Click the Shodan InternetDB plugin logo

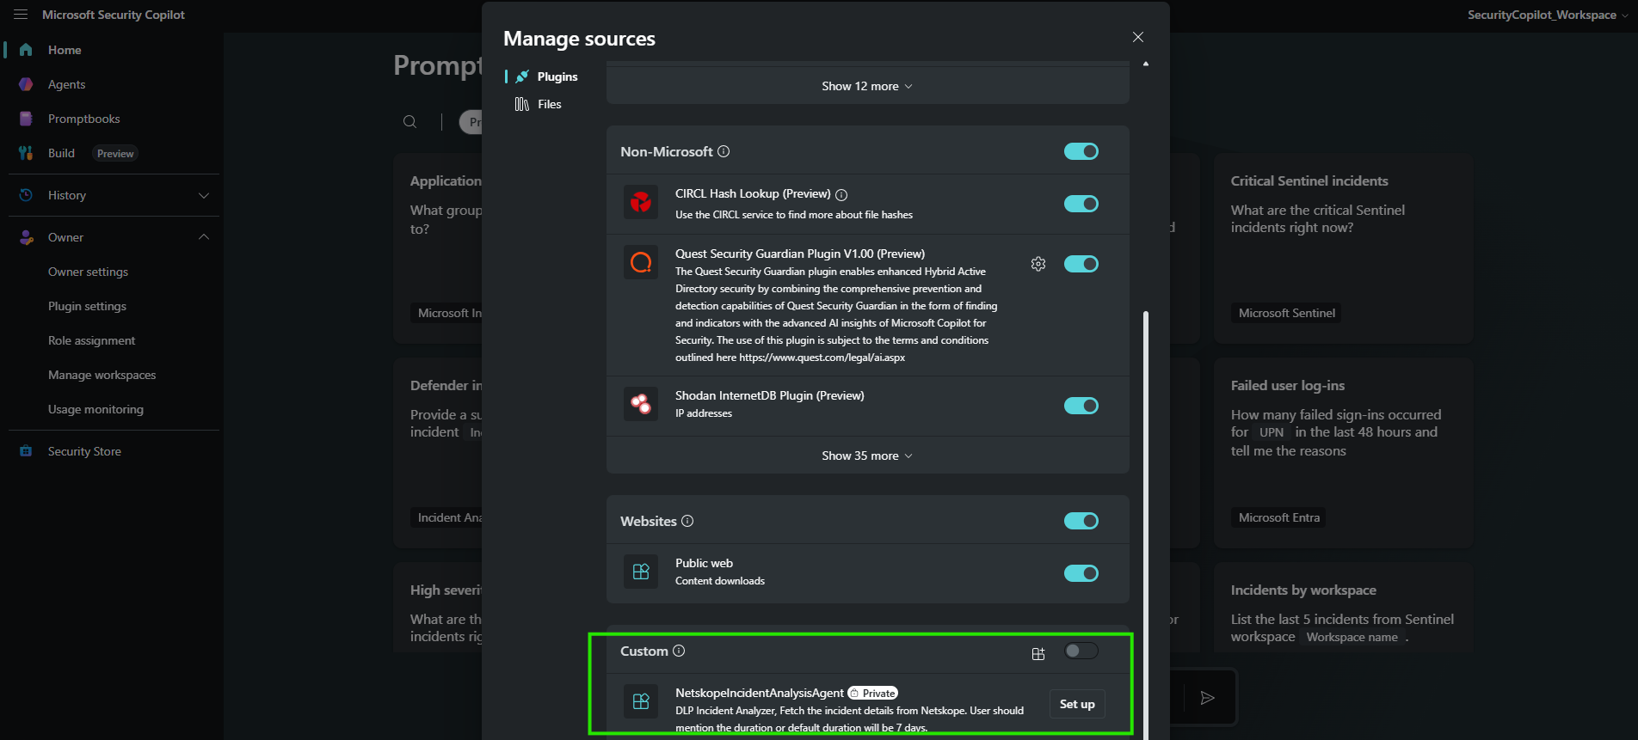click(641, 404)
